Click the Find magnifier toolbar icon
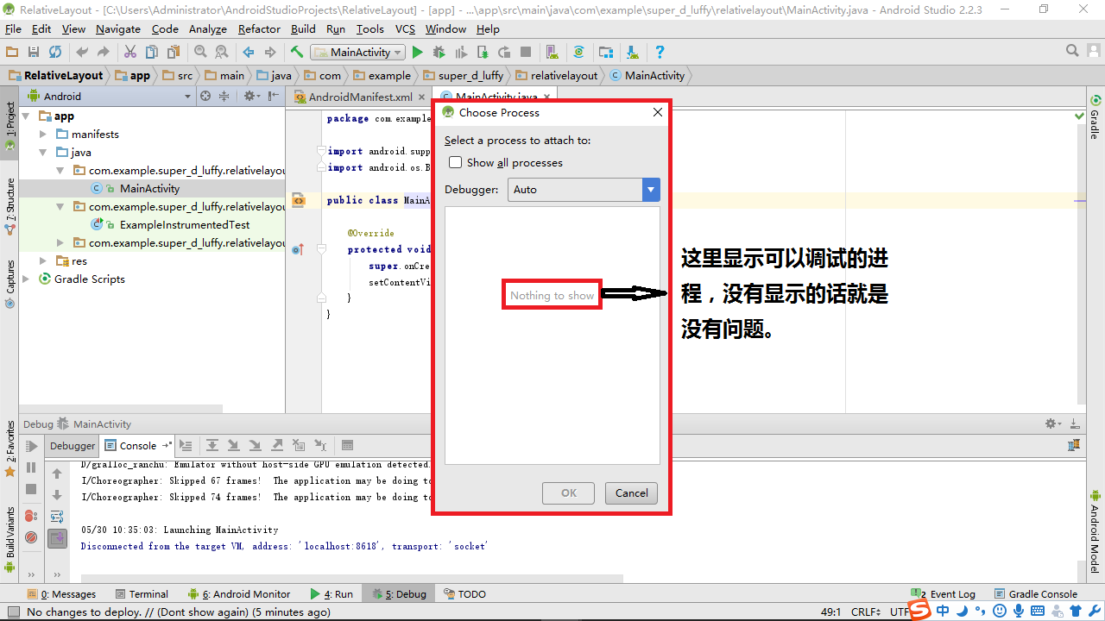Screen dimensions: 1105x621 click(200, 52)
